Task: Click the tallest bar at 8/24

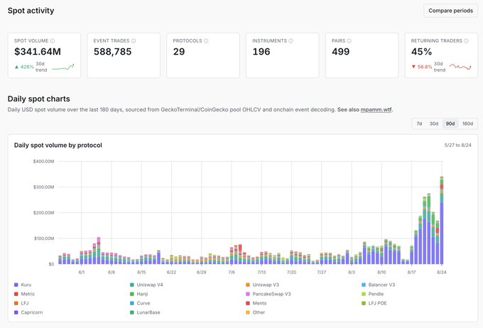Action: [442, 220]
